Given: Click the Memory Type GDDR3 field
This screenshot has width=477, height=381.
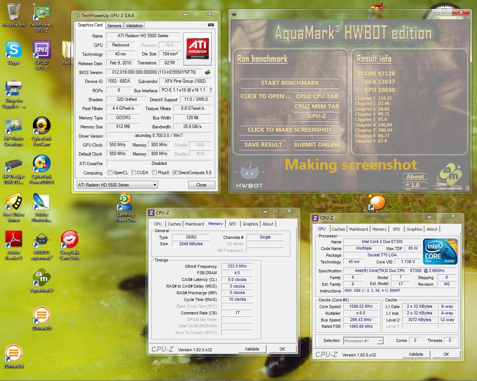Looking at the screenshot, I should tap(123, 118).
